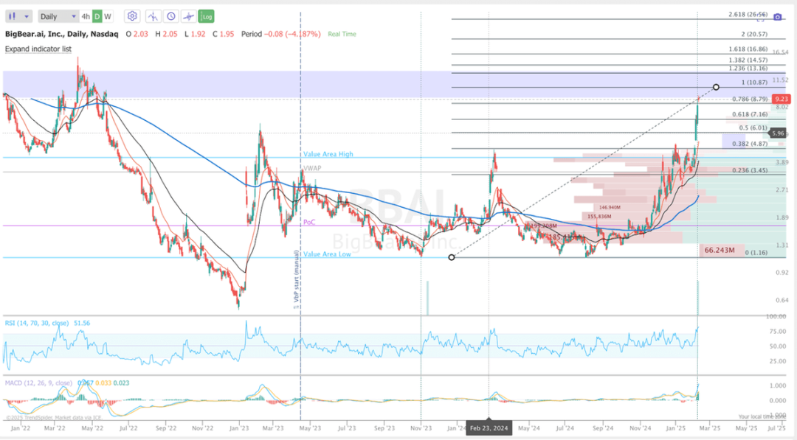The width and height of the screenshot is (797, 440).
Task: Click Expand indicator list link
Action: tap(38, 49)
